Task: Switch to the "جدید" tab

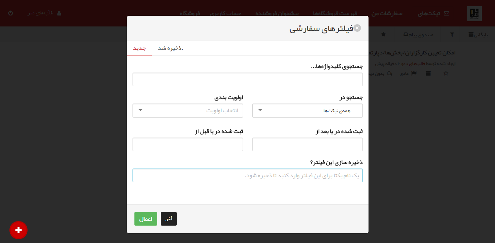Action: [139, 48]
